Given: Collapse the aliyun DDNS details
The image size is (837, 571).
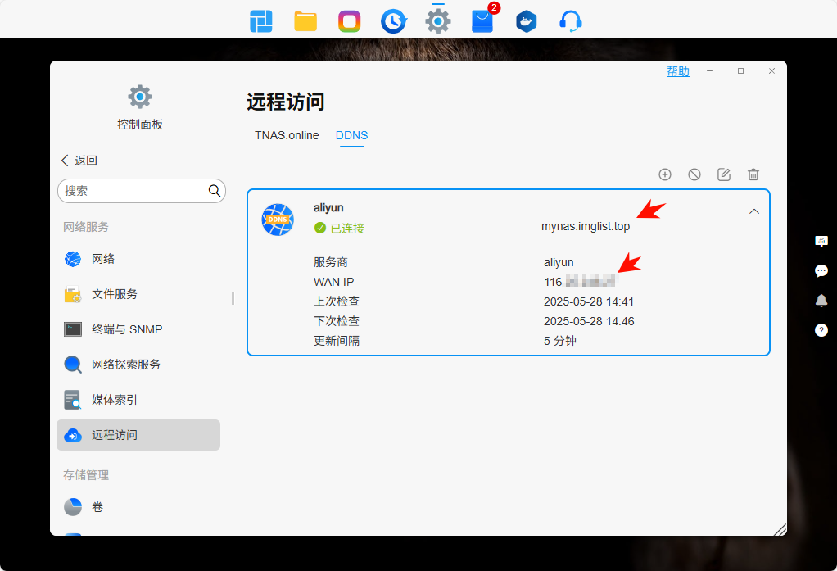Looking at the screenshot, I should coord(754,211).
